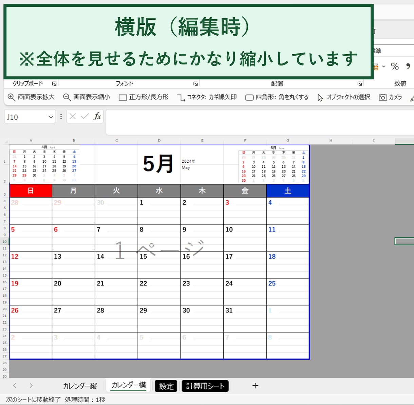Click the red 日 weekday header cell
Viewport: 414px width, 405px height.
click(x=31, y=191)
